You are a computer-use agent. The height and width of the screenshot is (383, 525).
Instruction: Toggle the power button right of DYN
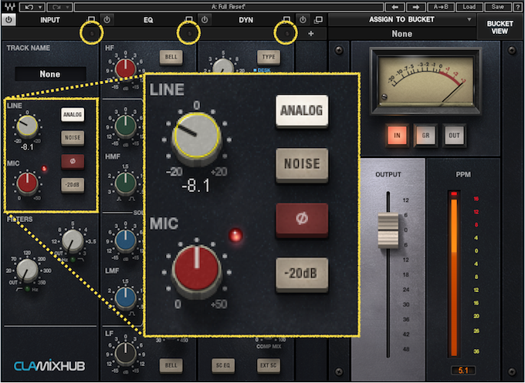coord(303,20)
